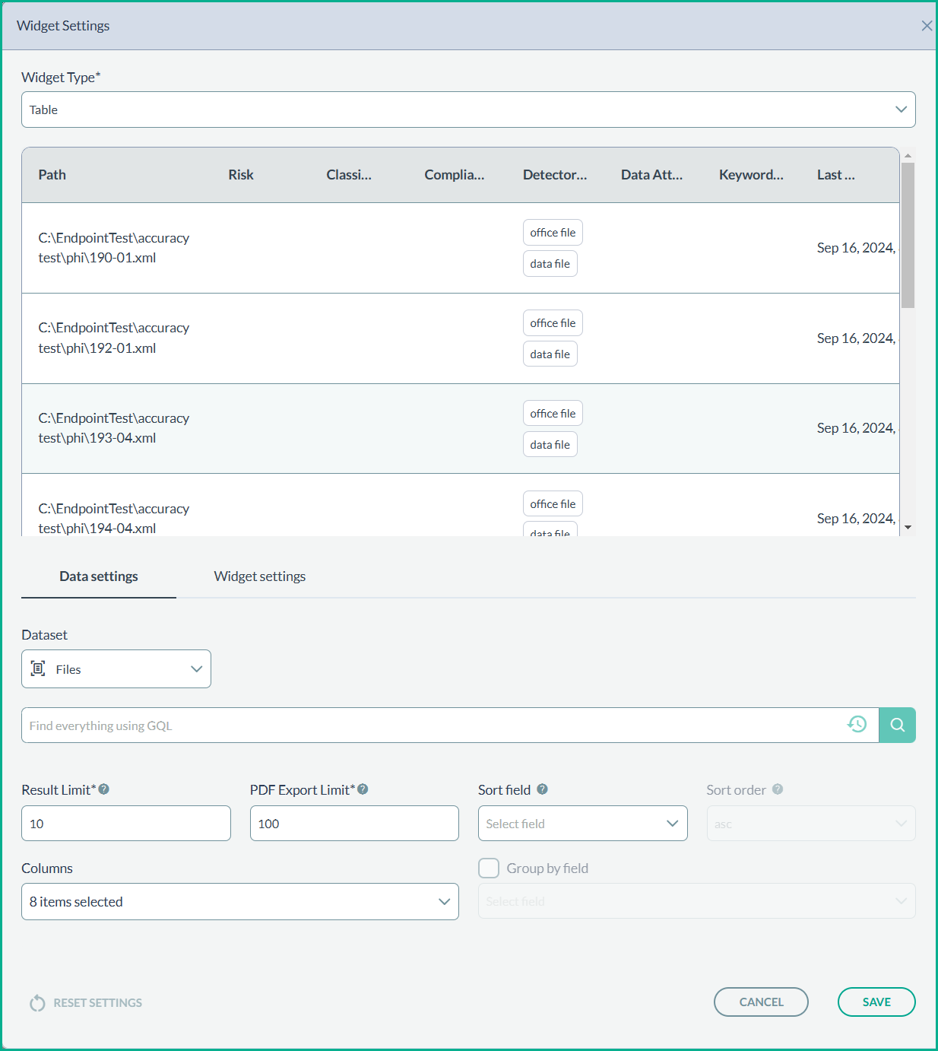
Task: Close the Widget Settings dialog with X
Action: tap(927, 26)
